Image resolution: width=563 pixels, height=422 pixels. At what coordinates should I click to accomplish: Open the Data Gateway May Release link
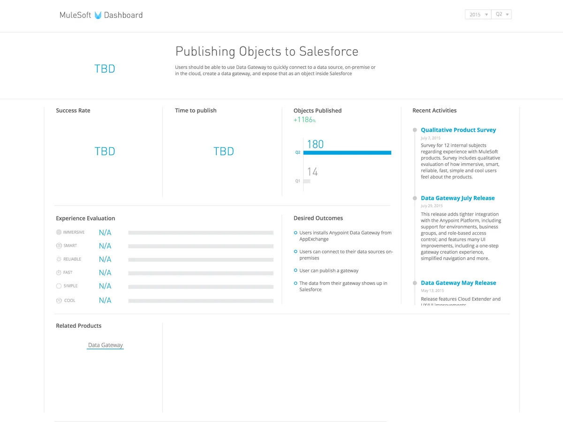pos(458,283)
